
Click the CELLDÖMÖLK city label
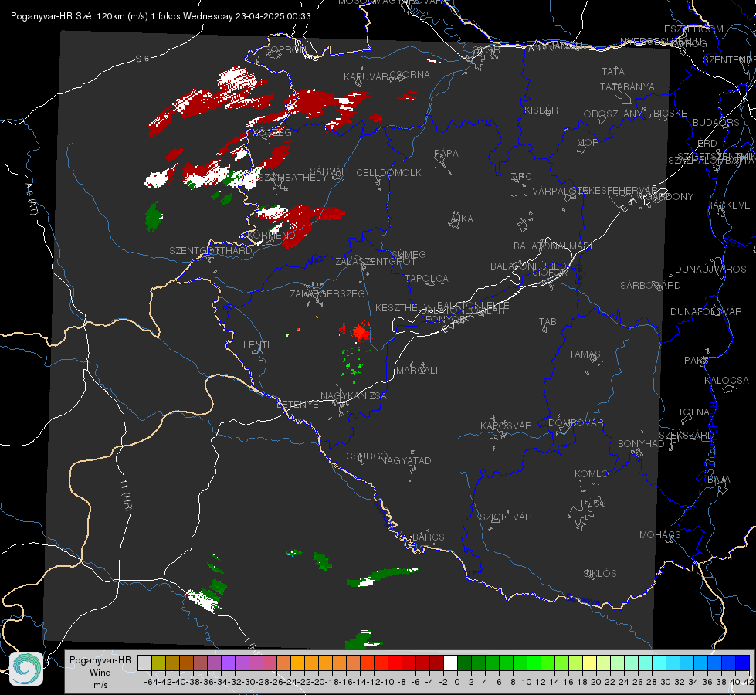point(389,173)
